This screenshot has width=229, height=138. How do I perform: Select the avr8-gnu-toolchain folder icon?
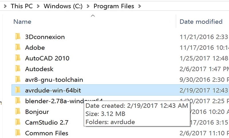(x=18, y=79)
